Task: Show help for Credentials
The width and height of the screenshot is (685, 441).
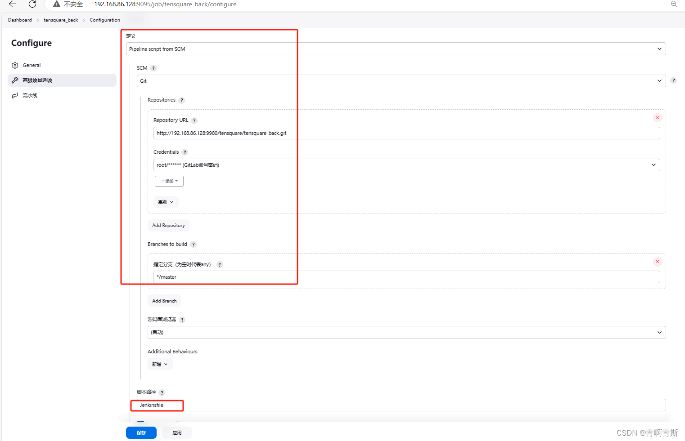Action: pos(185,152)
